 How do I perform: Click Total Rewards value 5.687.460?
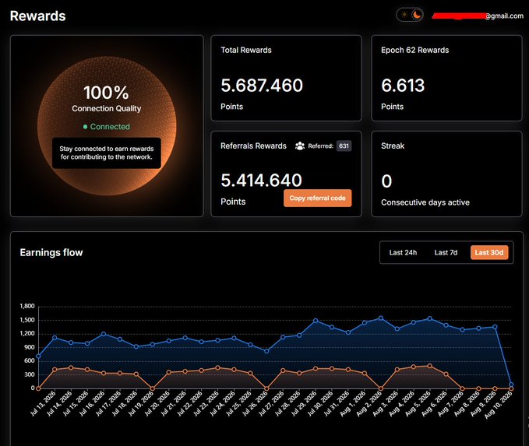tap(262, 86)
